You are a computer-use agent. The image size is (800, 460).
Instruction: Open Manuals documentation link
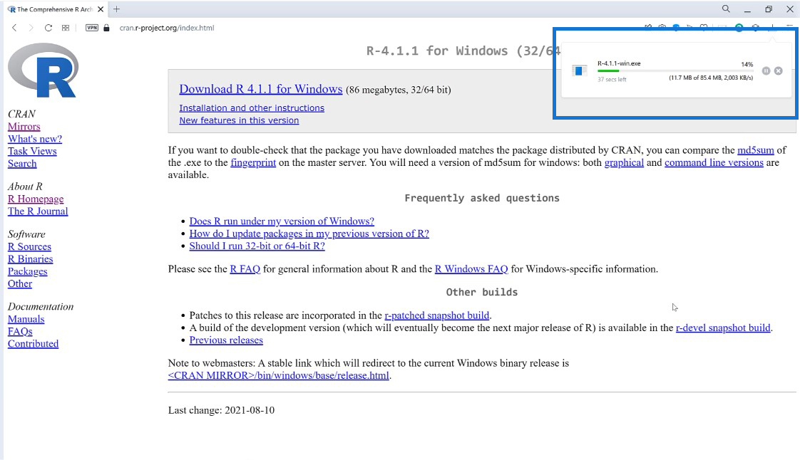point(26,319)
